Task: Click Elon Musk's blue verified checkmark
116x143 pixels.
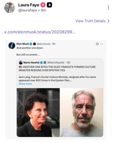Action: 31,44
